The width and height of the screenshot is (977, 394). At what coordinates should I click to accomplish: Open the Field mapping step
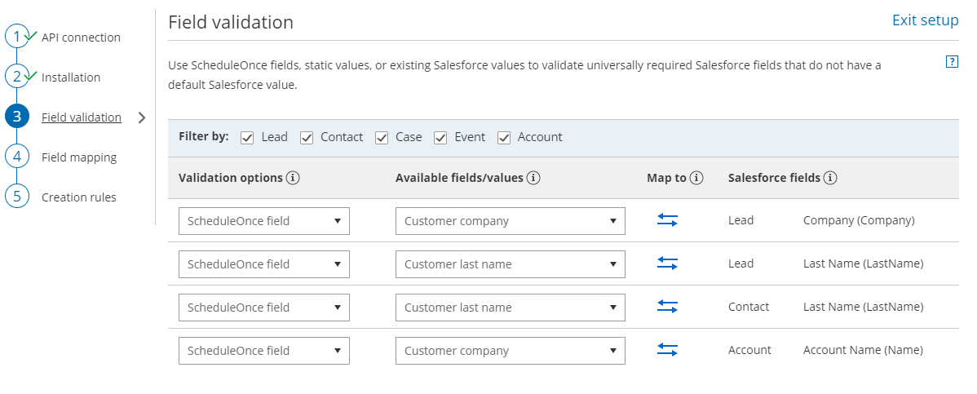[79, 157]
